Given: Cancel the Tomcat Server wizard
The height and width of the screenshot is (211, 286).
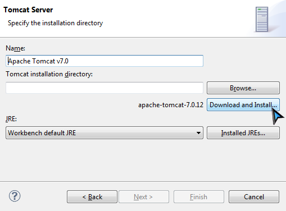Looking at the screenshot, I should [x=254, y=197].
